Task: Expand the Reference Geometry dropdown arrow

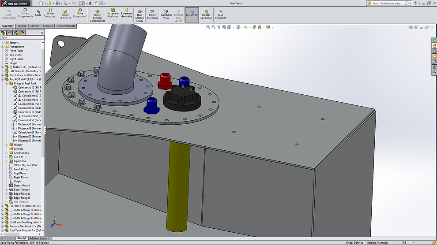Action: tap(127, 20)
